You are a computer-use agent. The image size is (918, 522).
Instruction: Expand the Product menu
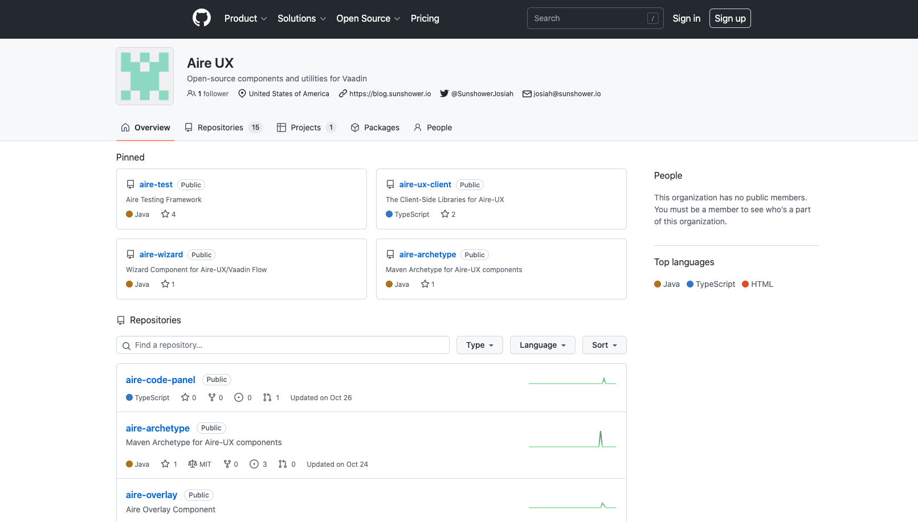[x=246, y=18]
